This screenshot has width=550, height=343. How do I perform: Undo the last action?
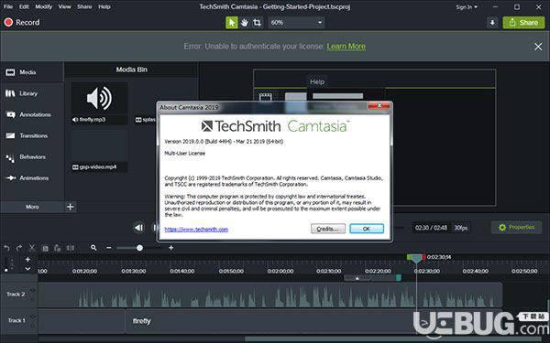(x=6, y=248)
